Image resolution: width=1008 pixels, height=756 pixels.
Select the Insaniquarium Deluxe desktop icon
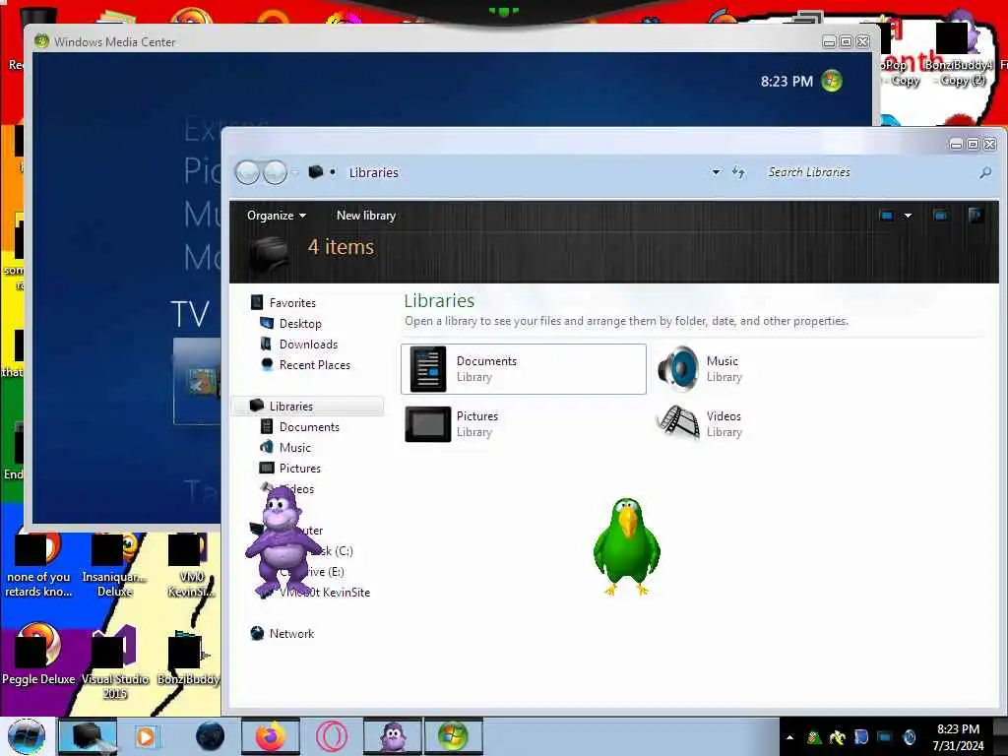[x=114, y=566]
